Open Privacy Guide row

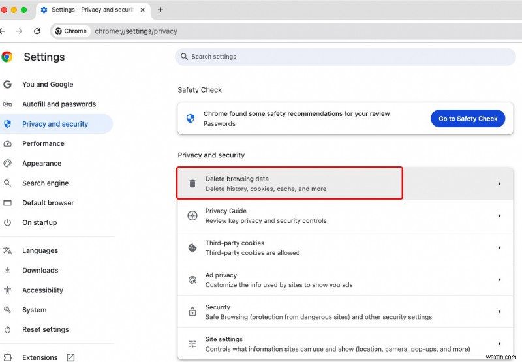345,216
